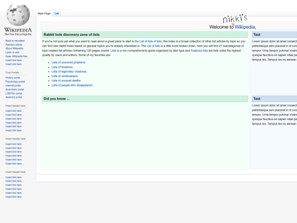Image resolution: width=297 pixels, height=223 pixels.
Task: Open the inline 'List of lists' link
Action: (153, 46)
